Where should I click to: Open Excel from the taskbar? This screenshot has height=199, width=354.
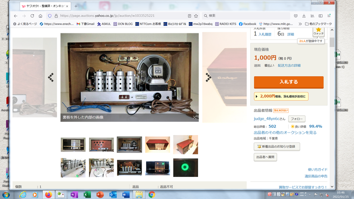(x=87, y=195)
